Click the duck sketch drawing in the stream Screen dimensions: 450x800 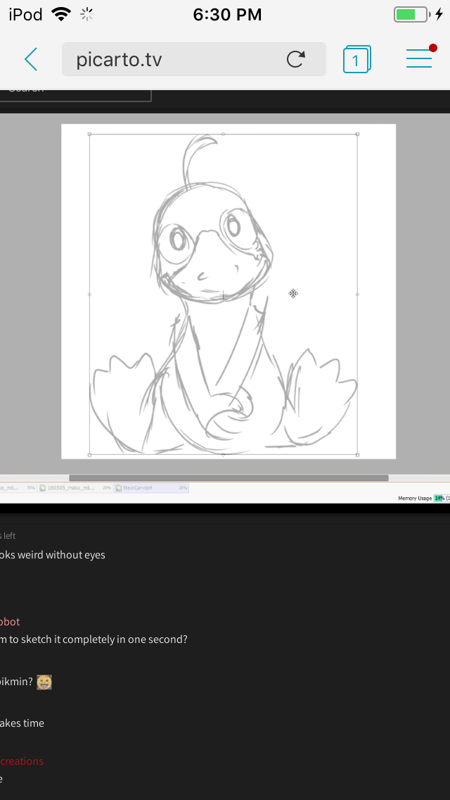coord(223,294)
